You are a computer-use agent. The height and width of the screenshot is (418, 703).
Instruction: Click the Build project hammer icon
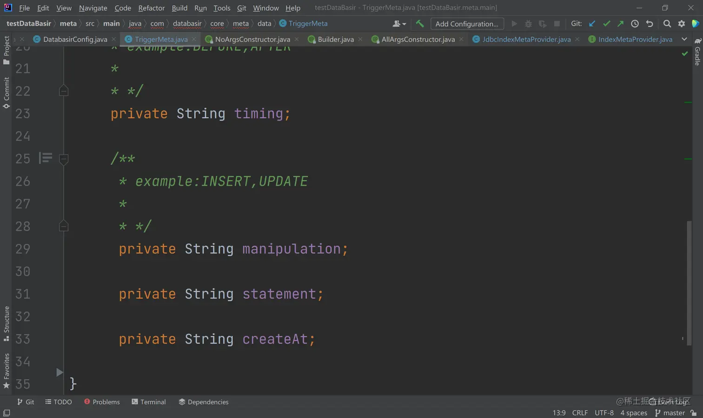[x=419, y=24]
